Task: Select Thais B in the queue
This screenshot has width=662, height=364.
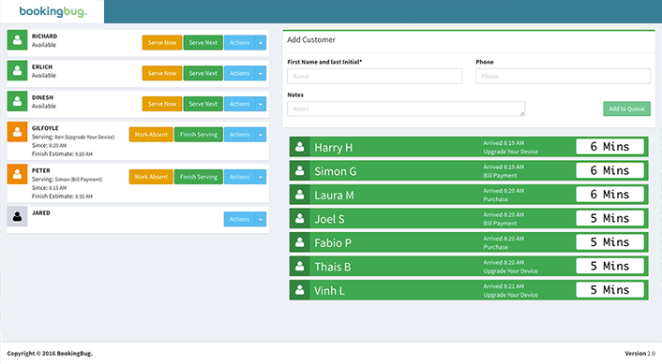Action: pos(469,267)
